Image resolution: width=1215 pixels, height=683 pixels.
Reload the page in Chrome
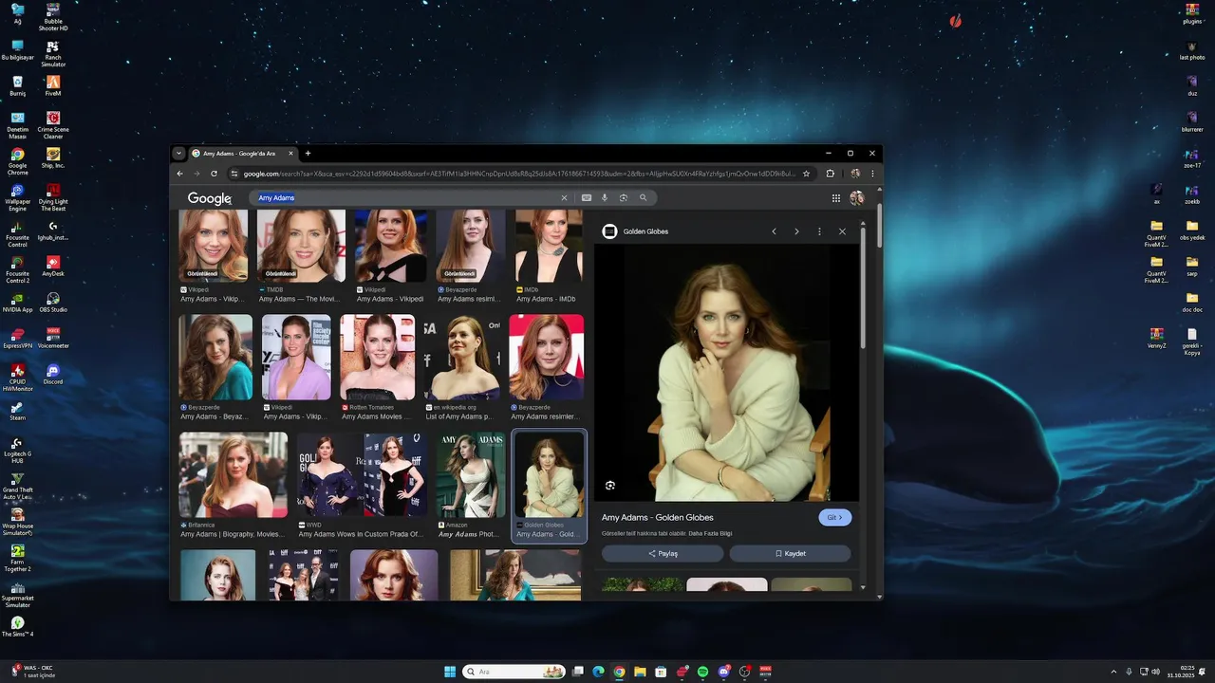(214, 174)
